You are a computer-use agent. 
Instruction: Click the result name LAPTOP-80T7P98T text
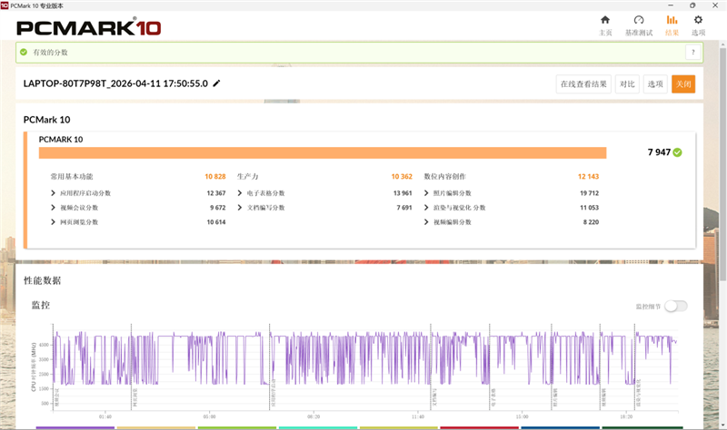tap(115, 83)
